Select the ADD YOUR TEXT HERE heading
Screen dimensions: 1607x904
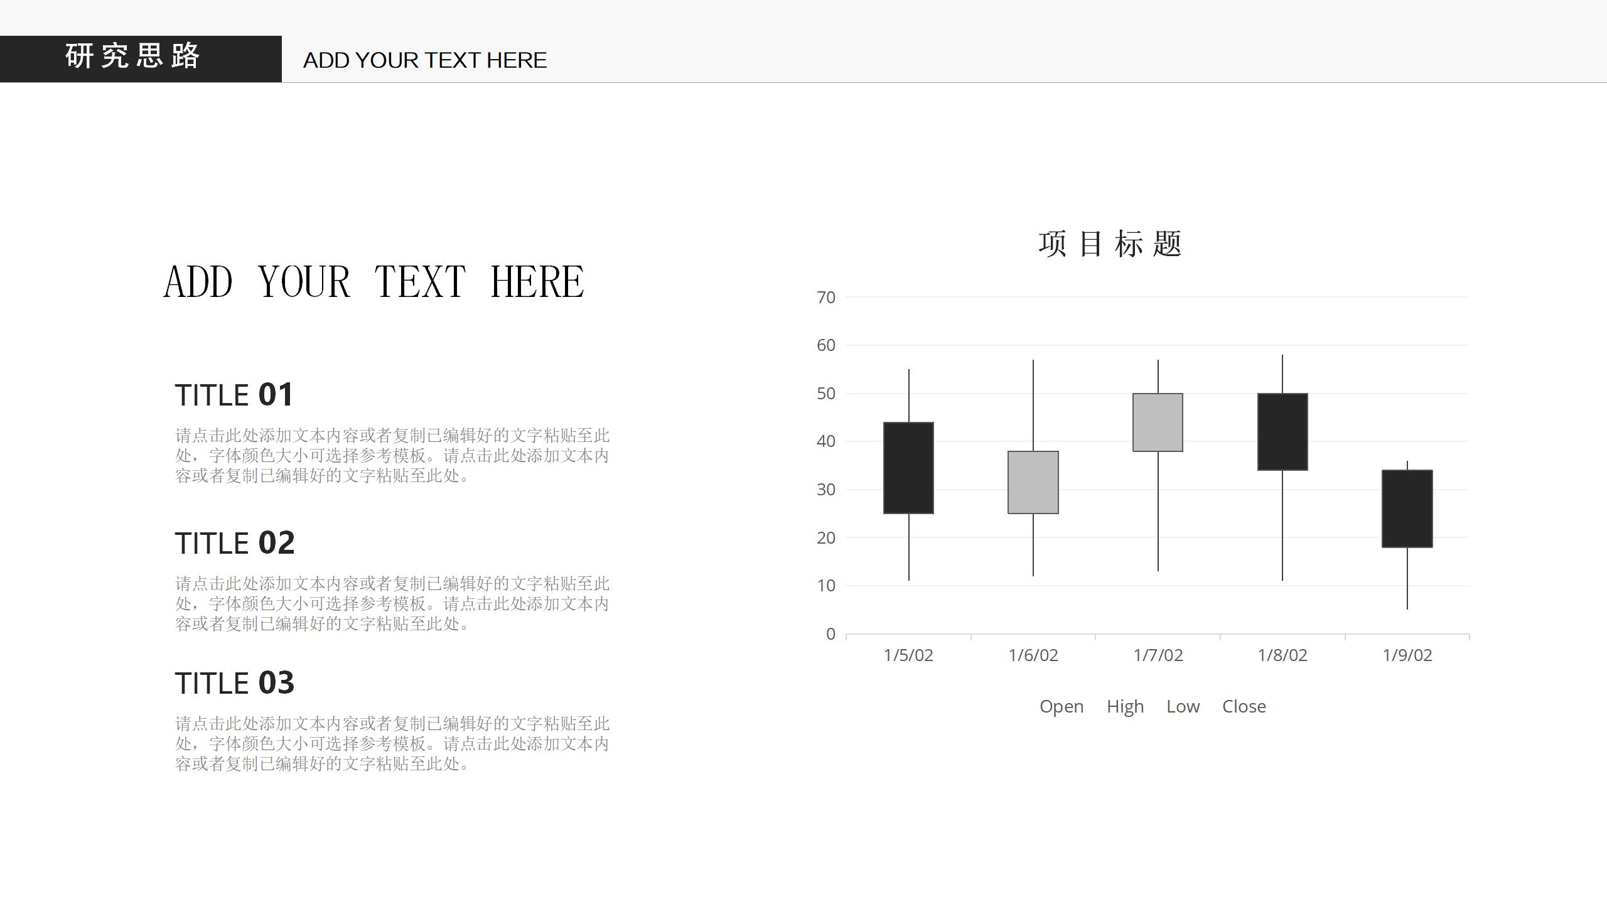374,281
